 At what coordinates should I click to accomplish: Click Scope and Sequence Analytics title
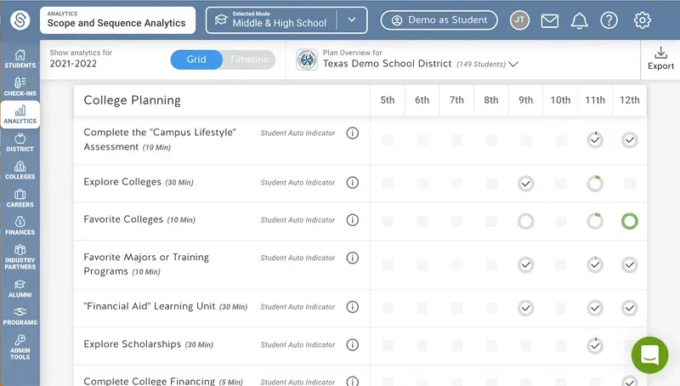point(116,23)
